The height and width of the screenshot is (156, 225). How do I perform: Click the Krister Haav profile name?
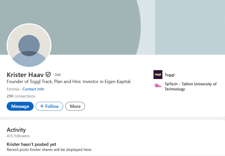[x=25, y=75]
